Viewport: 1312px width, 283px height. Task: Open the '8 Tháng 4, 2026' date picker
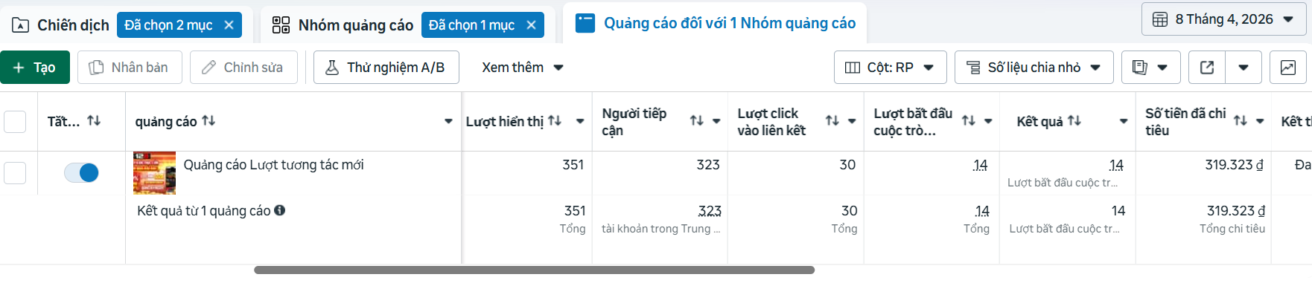click(1223, 19)
